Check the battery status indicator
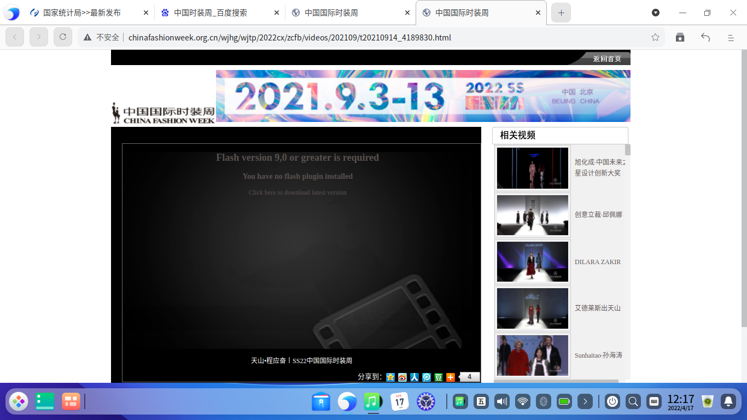 (x=564, y=401)
